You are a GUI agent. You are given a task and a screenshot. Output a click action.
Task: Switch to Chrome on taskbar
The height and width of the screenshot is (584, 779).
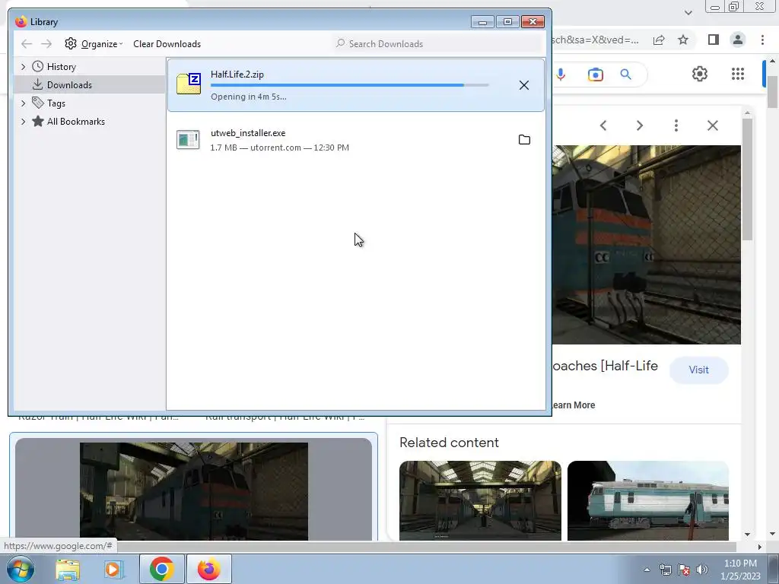click(x=161, y=569)
